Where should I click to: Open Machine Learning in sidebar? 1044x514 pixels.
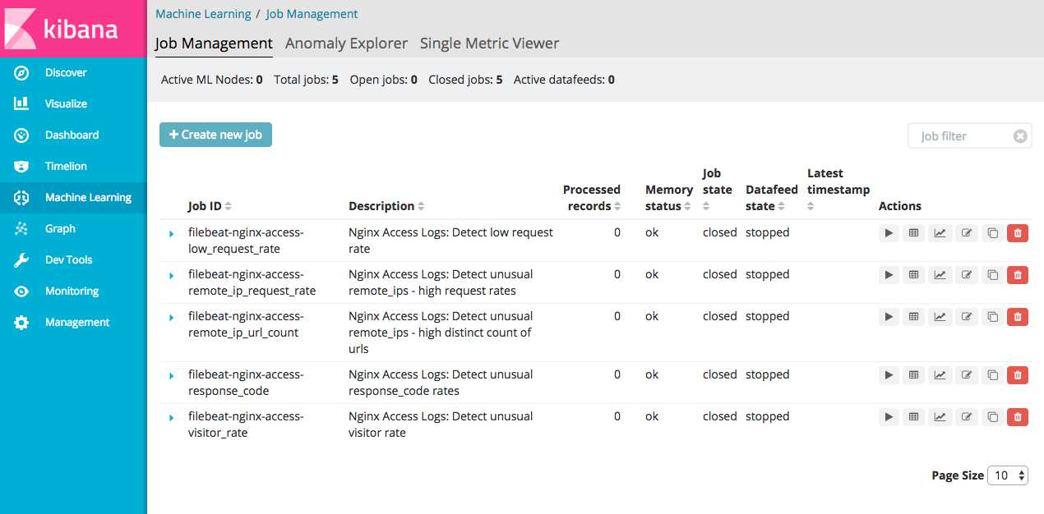point(73,198)
